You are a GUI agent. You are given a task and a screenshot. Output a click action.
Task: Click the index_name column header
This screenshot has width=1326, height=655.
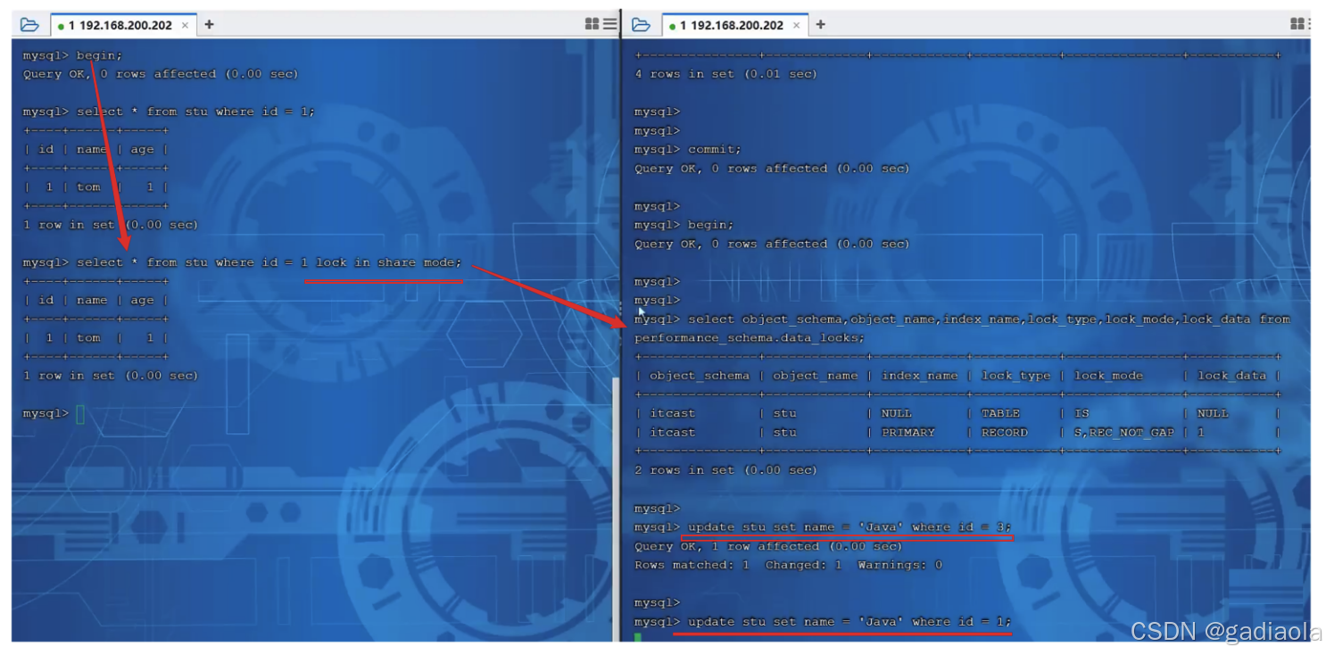point(919,376)
